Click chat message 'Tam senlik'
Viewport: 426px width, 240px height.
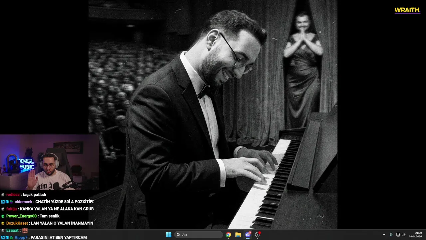click(x=50, y=216)
